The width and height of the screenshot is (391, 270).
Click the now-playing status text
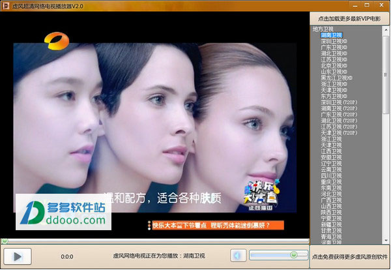159,256
